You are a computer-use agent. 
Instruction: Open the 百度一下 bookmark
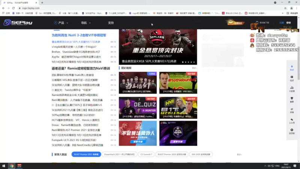tap(22, 13)
